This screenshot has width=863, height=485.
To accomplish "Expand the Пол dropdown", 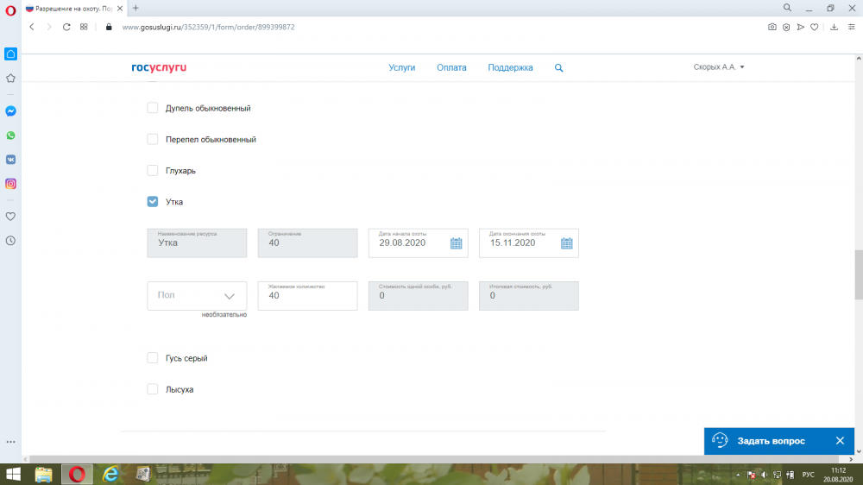I will [197, 296].
